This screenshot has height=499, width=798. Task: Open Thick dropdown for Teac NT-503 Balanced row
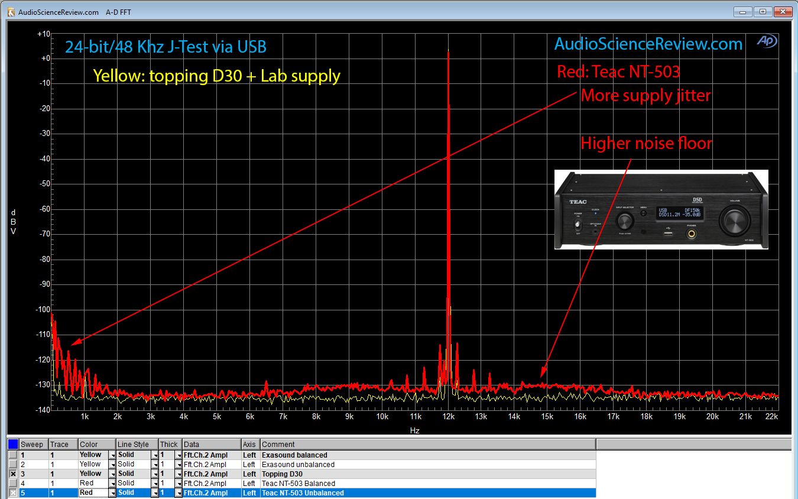coord(179,484)
